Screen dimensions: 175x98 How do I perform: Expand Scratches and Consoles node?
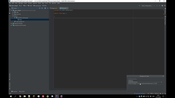click(x=11, y=25)
